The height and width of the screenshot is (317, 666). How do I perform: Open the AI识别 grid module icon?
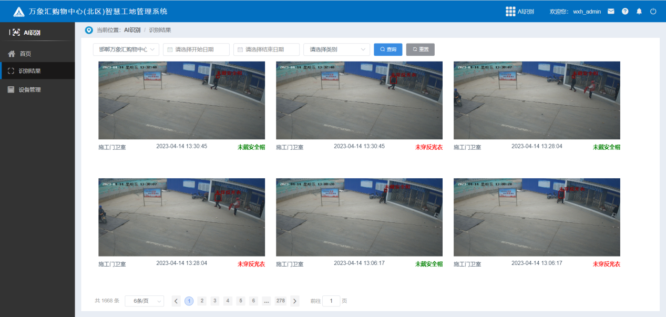(510, 11)
